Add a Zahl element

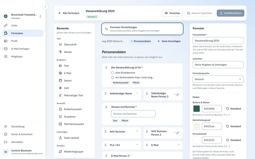(x=74, y=88)
